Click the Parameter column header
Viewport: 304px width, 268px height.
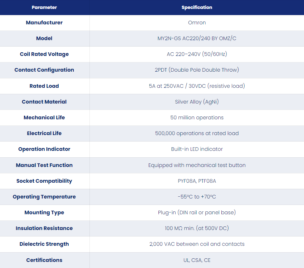(44, 8)
